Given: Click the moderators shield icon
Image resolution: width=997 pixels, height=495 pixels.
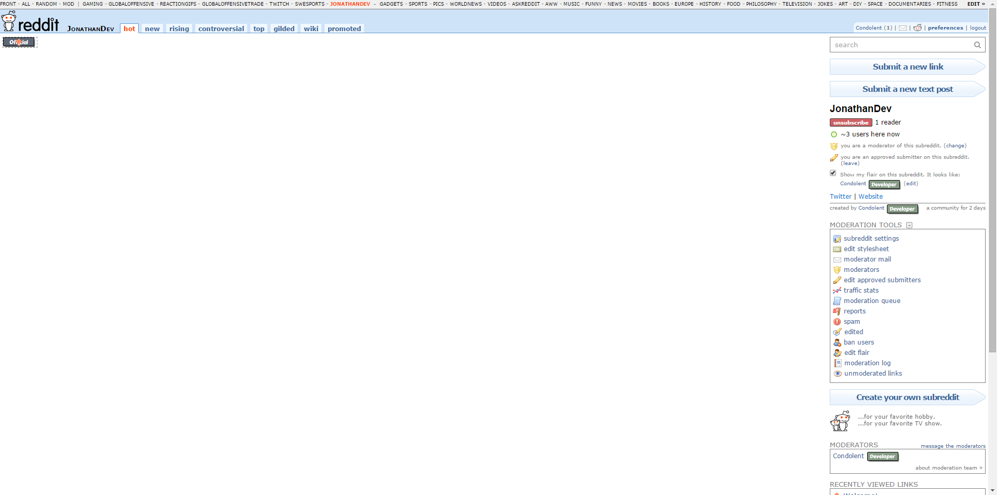Looking at the screenshot, I should (x=837, y=270).
